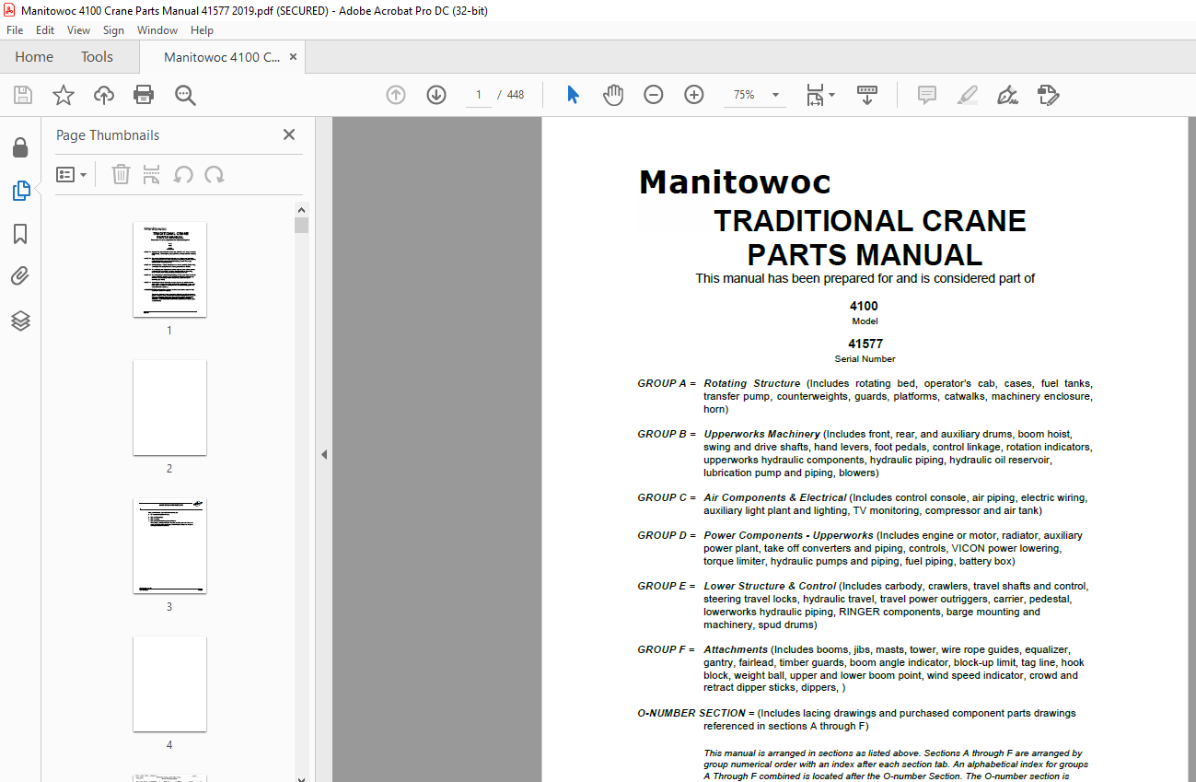The height and width of the screenshot is (782, 1196).
Task: Go to the next page with the down arrow
Action: coord(436,95)
